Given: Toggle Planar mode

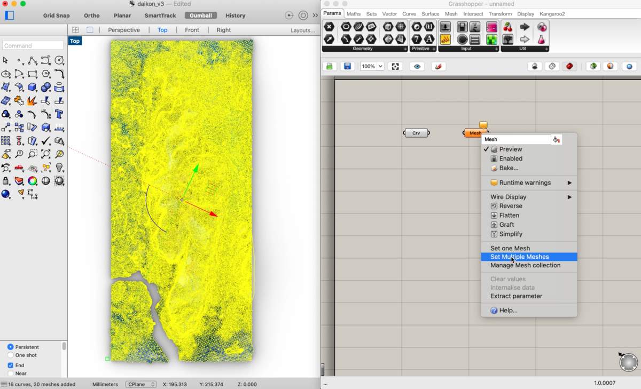Looking at the screenshot, I should click(x=122, y=15).
